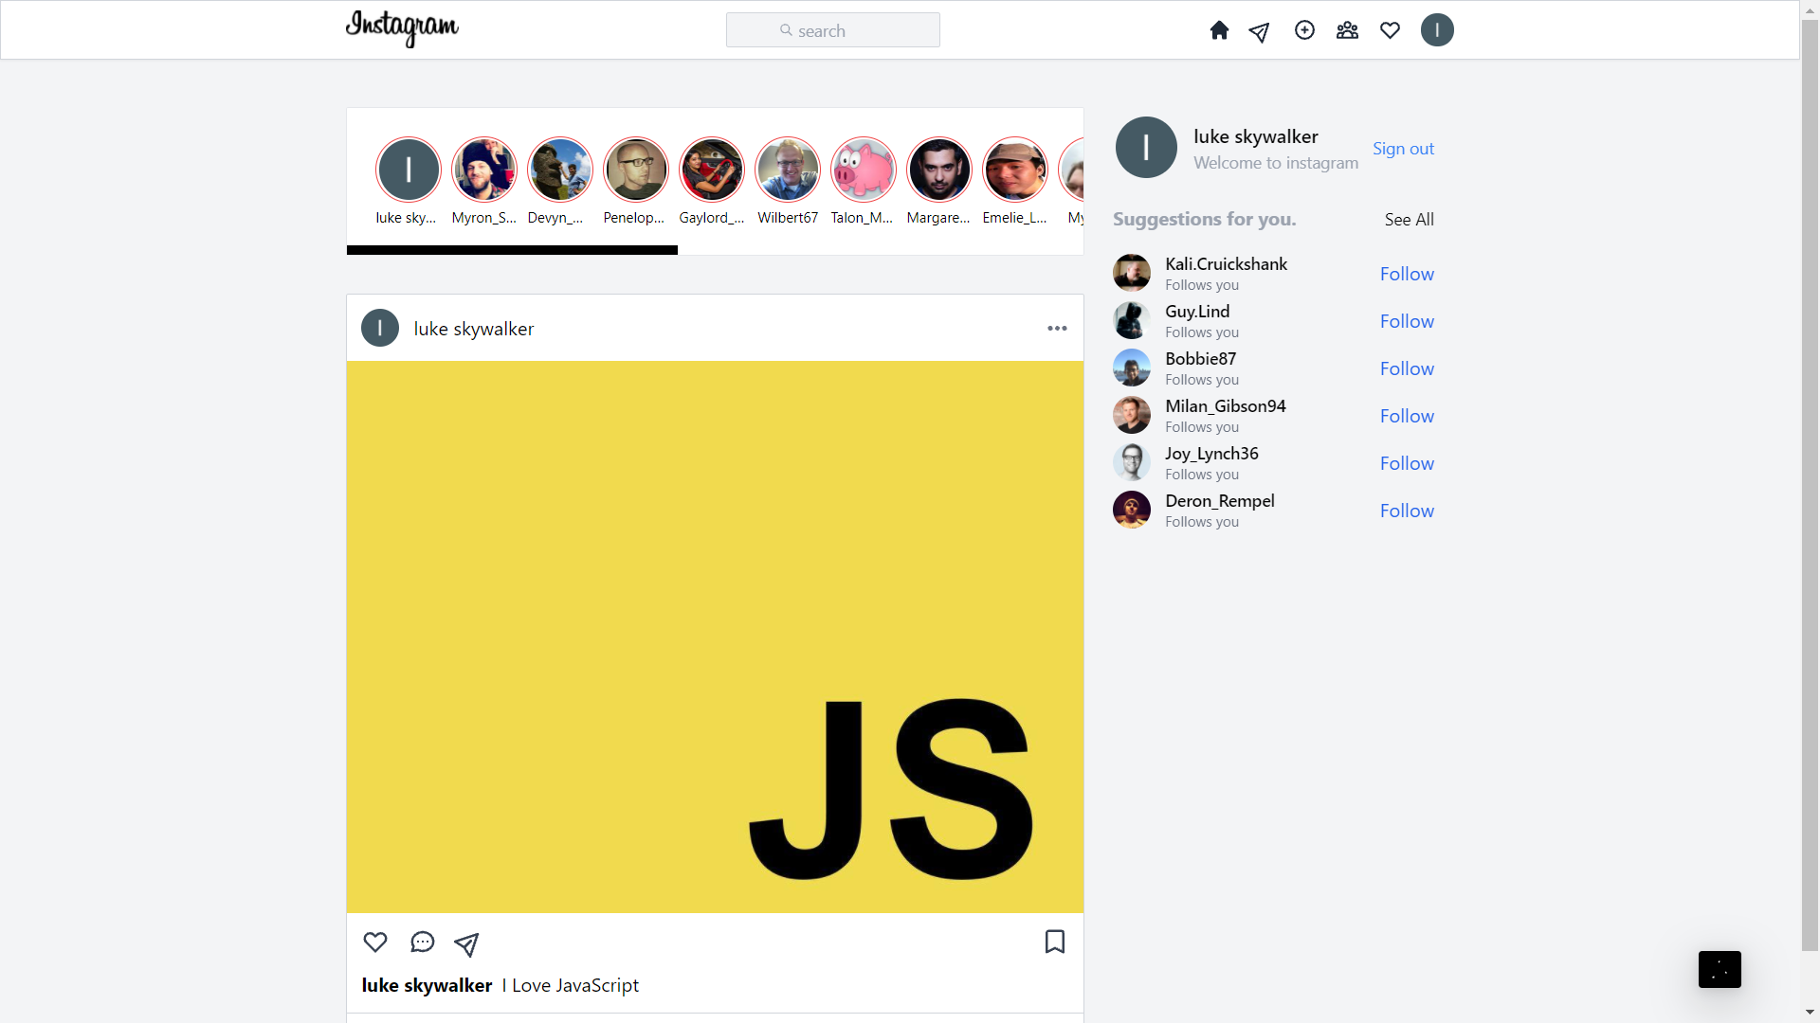Go to the Home feed icon

(x=1219, y=30)
